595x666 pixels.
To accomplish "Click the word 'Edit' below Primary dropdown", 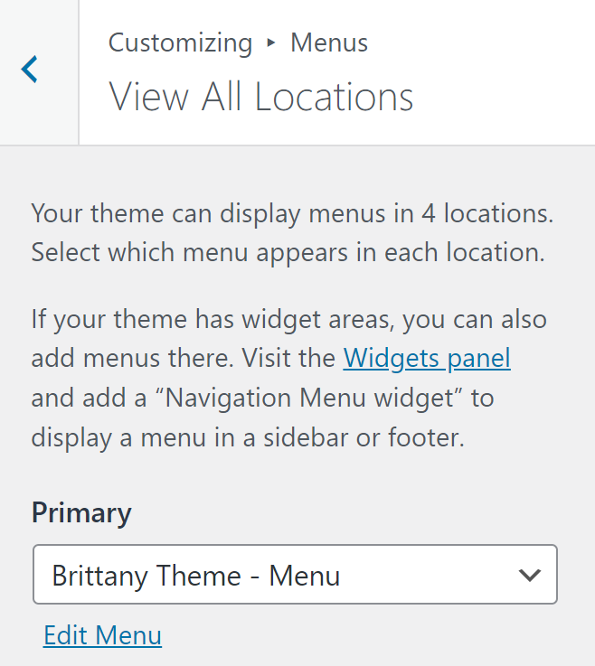I will (66, 635).
